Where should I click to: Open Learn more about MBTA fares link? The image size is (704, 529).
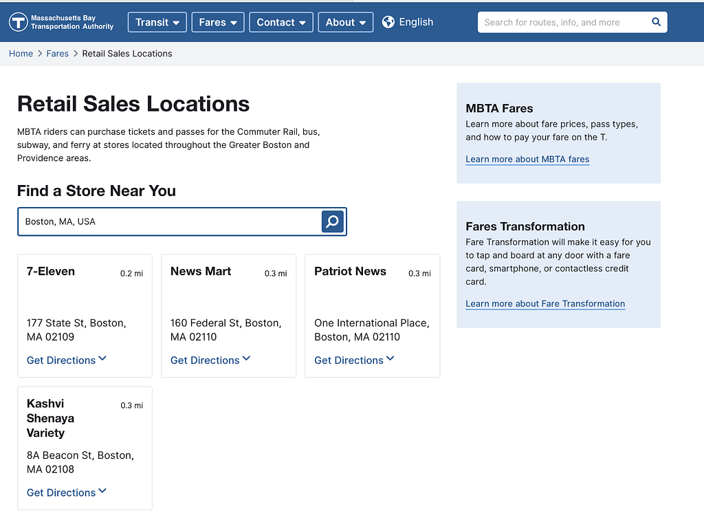(527, 159)
